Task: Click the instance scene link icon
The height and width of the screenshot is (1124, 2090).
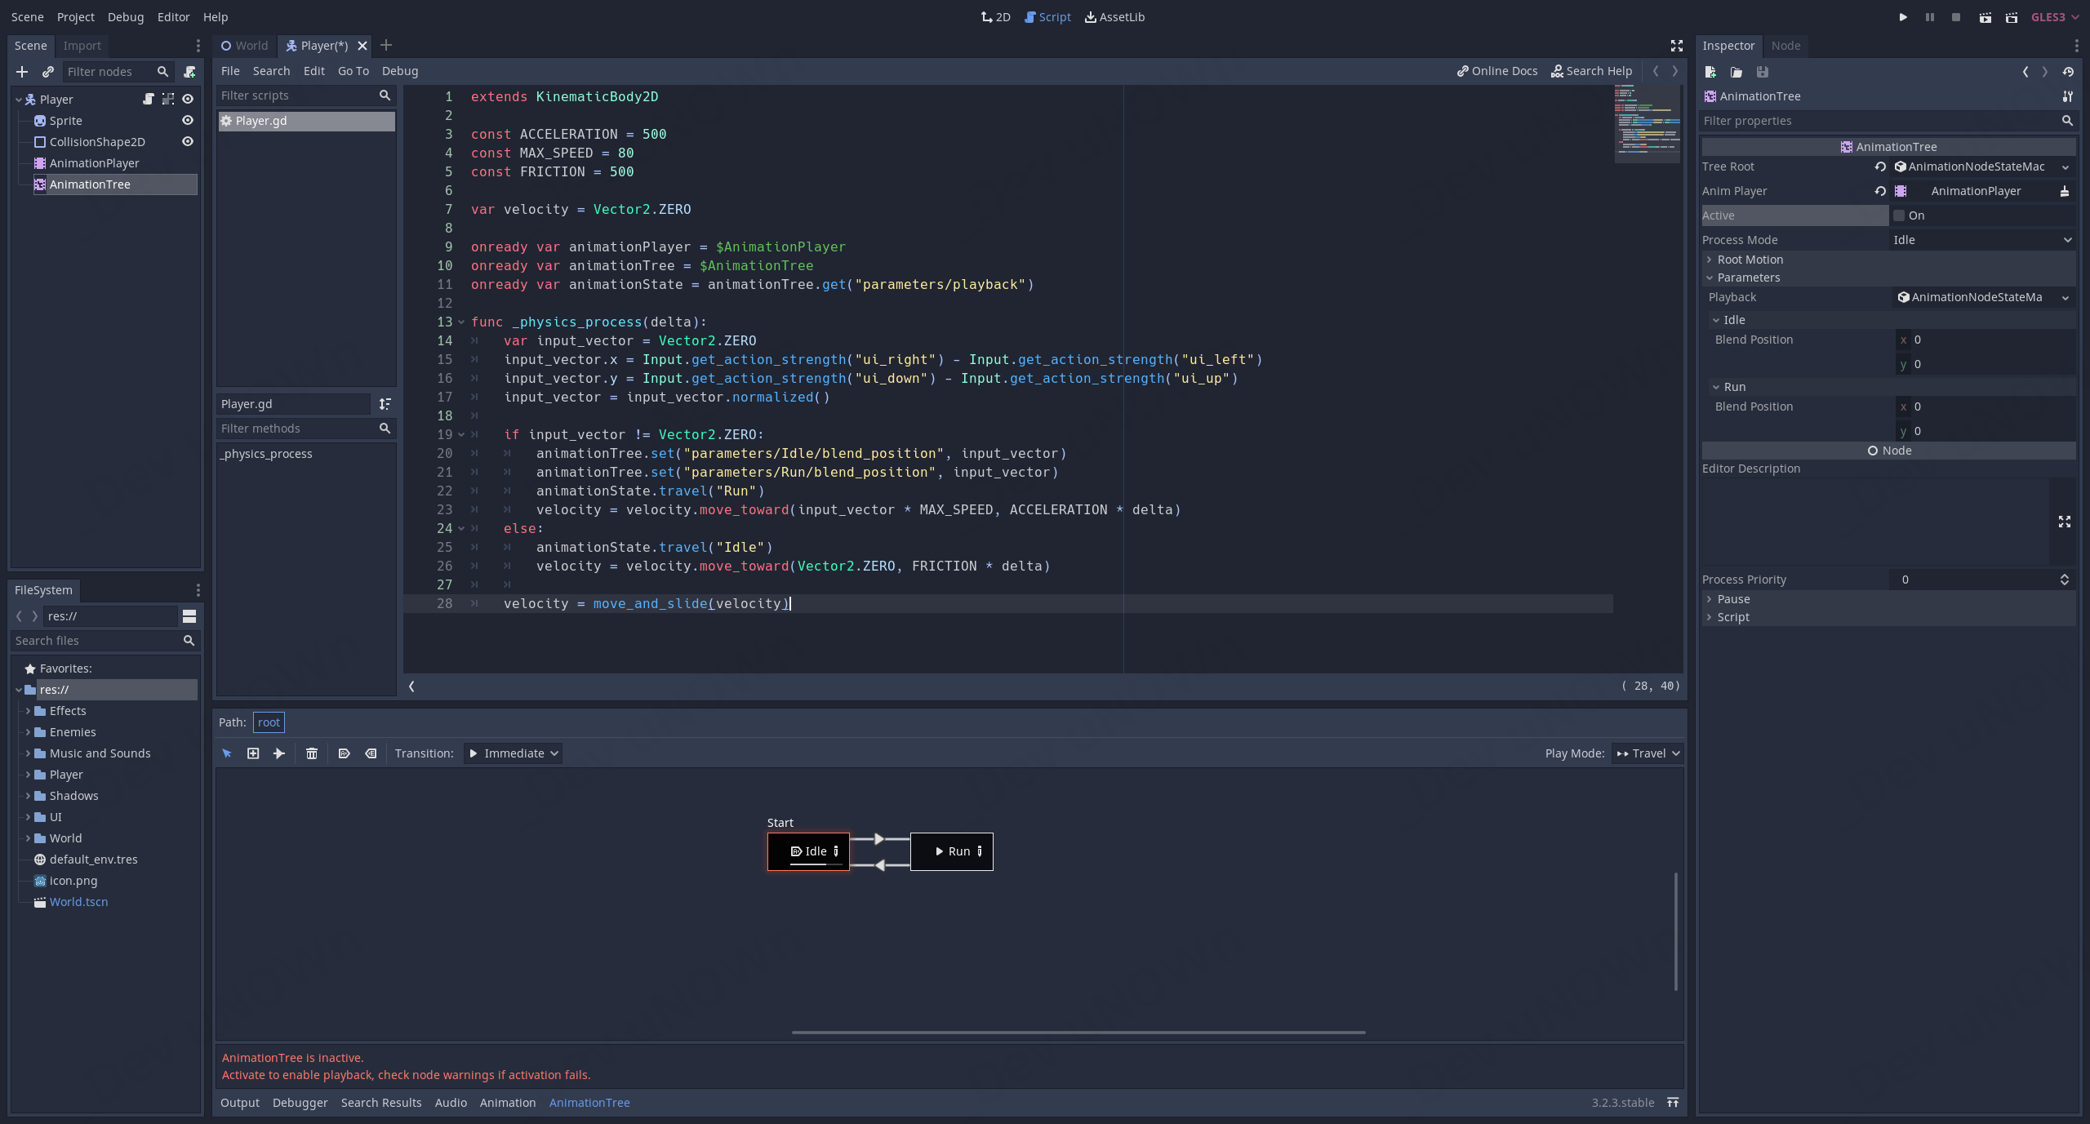Action: pos(48,72)
